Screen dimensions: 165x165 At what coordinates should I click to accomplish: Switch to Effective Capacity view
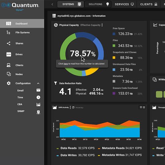(90, 25)
